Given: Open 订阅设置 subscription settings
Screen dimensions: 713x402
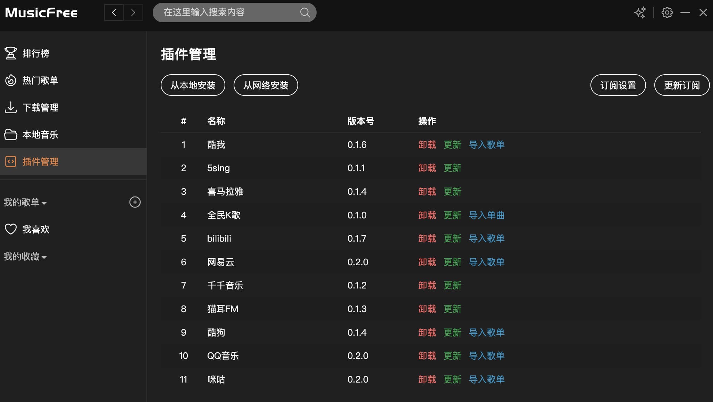Looking at the screenshot, I should (618, 85).
